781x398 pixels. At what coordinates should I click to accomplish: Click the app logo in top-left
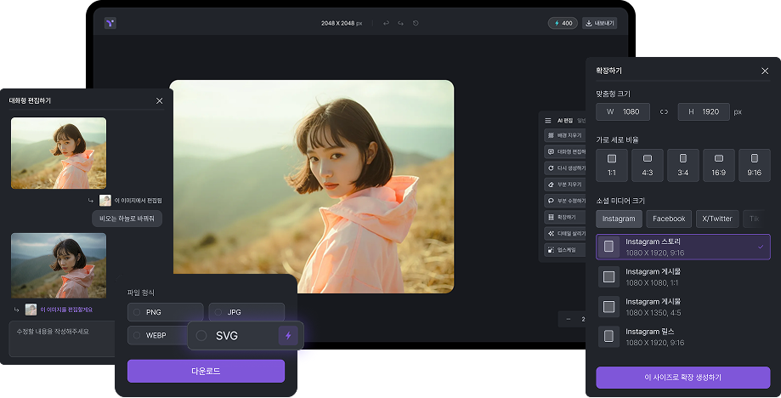coord(110,23)
